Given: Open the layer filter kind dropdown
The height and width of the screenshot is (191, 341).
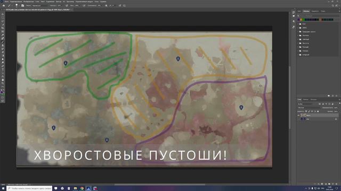Looking at the screenshot, I should [x=307, y=104].
